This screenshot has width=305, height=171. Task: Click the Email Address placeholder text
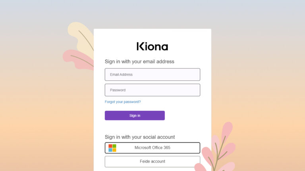point(121,74)
